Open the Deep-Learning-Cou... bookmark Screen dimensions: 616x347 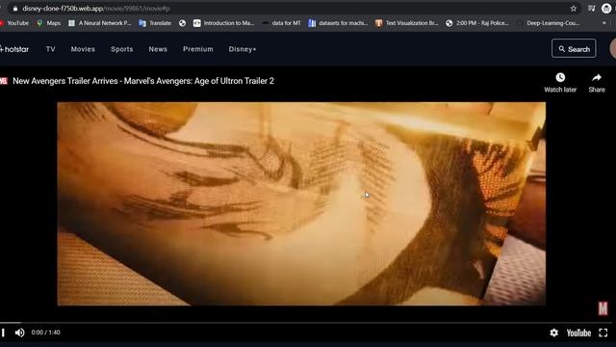pyautogui.click(x=549, y=23)
